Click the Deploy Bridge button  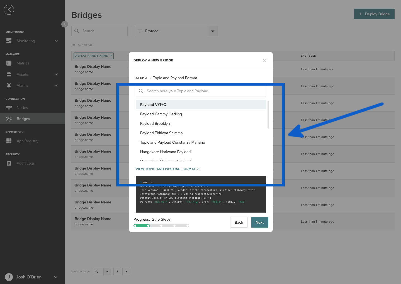[374, 14]
